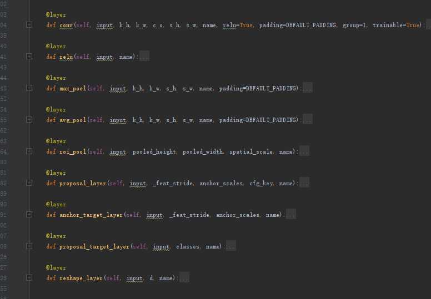
Task: Click the proposal_target_layer function name
Action: (x=94, y=246)
